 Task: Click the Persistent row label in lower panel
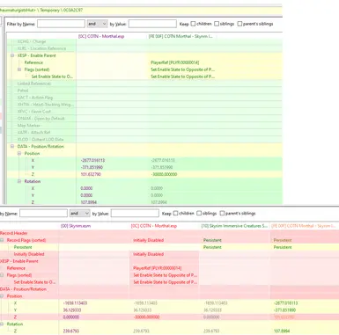point(23,247)
